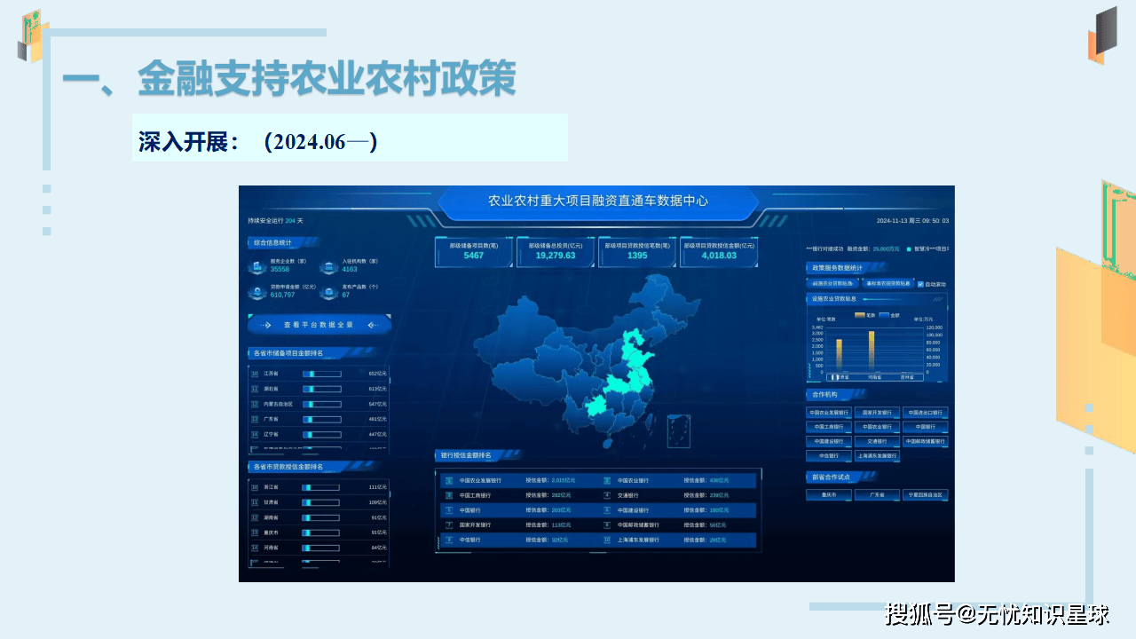1136x639 pixels.
Task: Toggle the 自动滚动 checkbox
Action: point(920,284)
